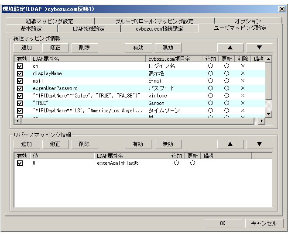
Task: Move attribute mapping row up with the ▲ button
Action: pos(230,48)
